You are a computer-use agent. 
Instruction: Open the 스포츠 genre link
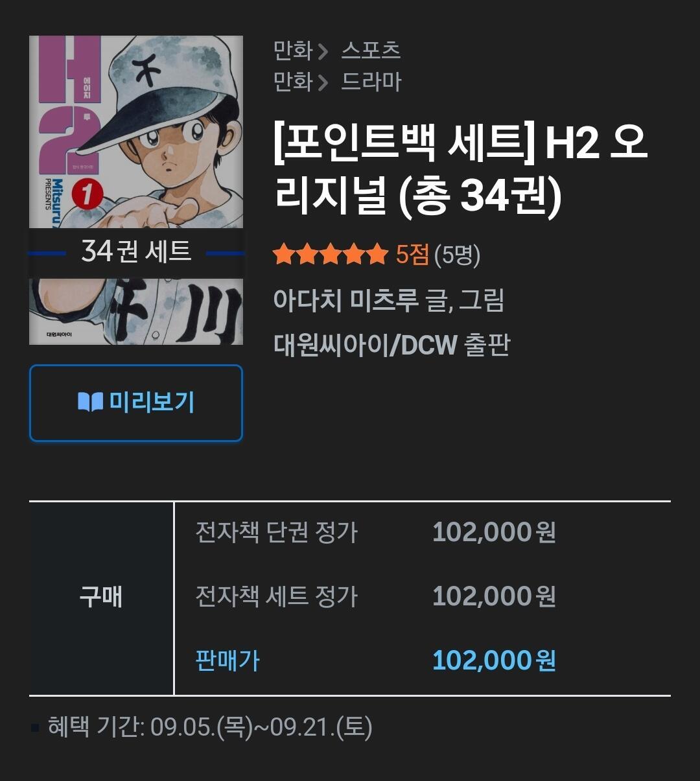coord(371,50)
